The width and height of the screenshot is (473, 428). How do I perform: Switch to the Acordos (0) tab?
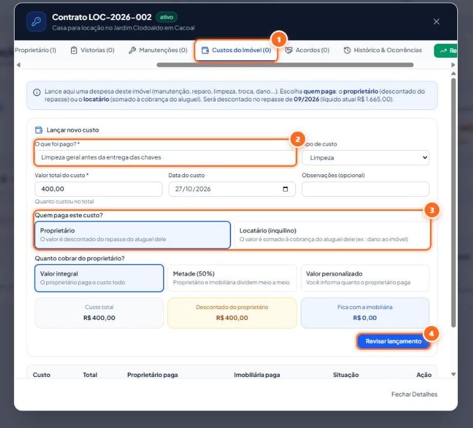tap(307, 50)
